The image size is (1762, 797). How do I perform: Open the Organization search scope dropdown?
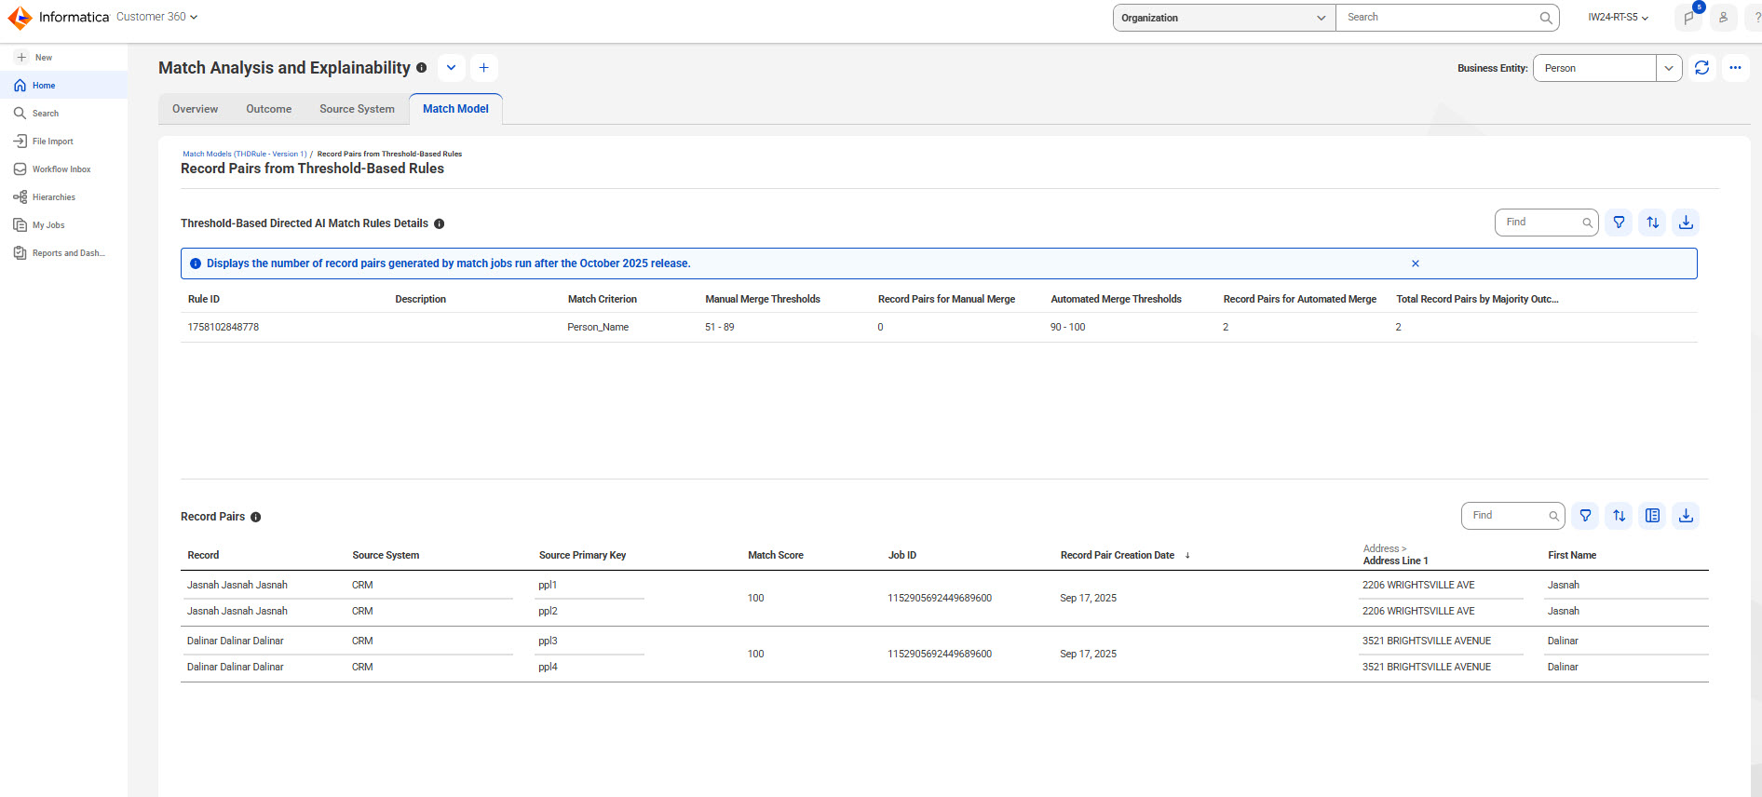(1224, 18)
